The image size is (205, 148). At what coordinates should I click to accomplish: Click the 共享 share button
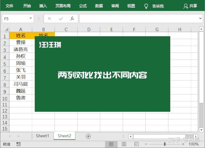tap(190, 6)
